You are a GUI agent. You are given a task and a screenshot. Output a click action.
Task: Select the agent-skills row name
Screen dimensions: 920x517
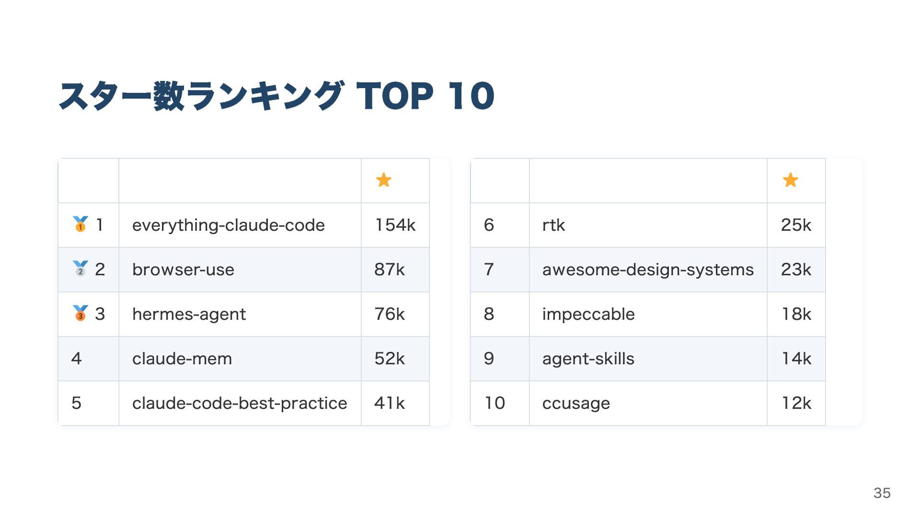[588, 359]
